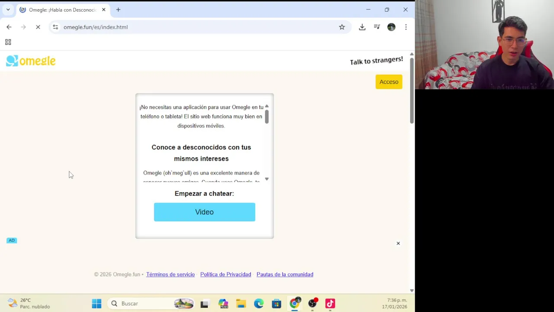Click the Omegle logo

[31, 61]
